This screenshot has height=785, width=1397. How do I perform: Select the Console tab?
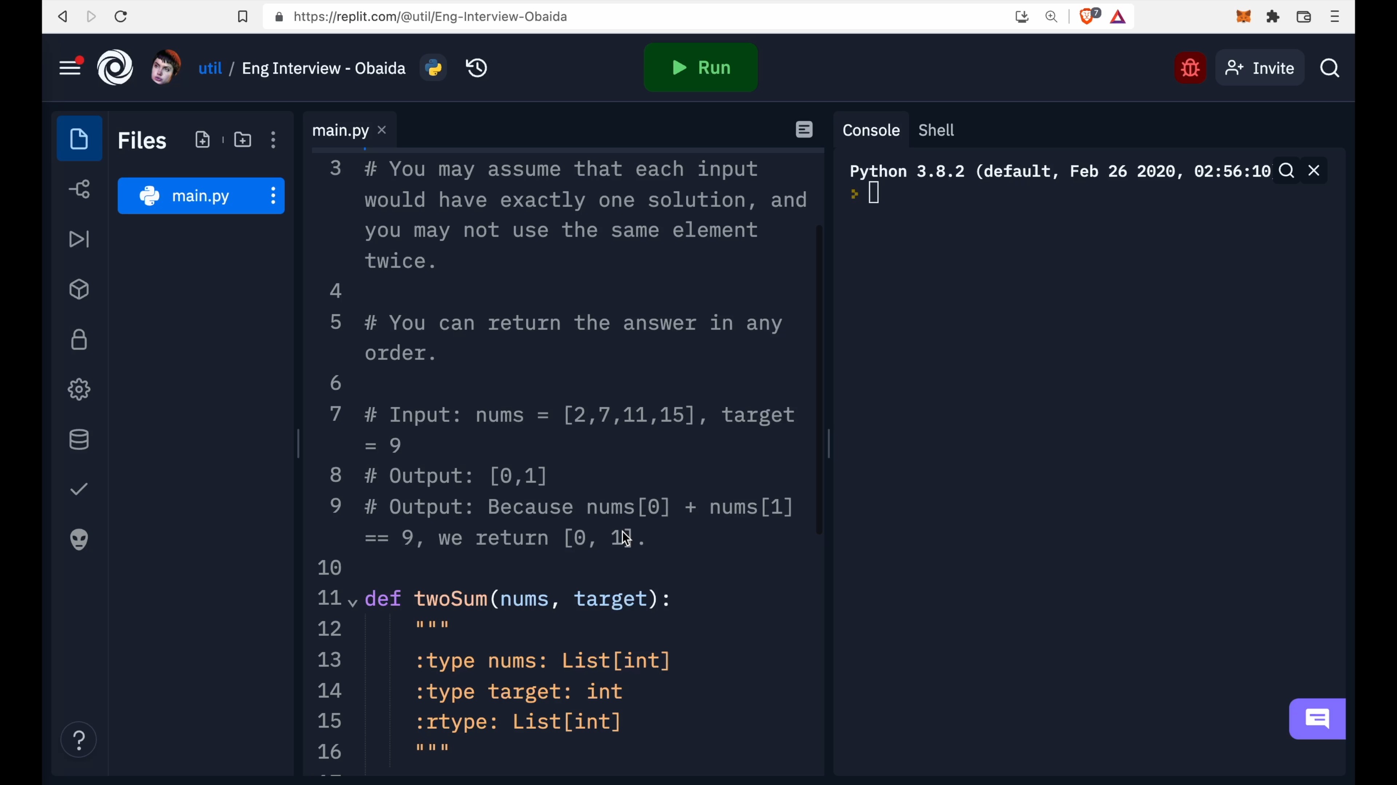pos(871,130)
